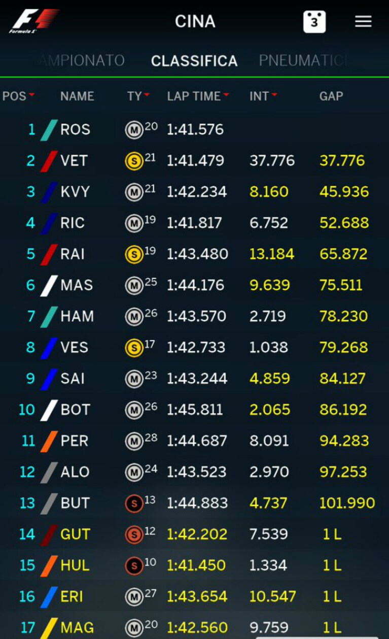Tap HUL's dark red tyre icon

(134, 566)
